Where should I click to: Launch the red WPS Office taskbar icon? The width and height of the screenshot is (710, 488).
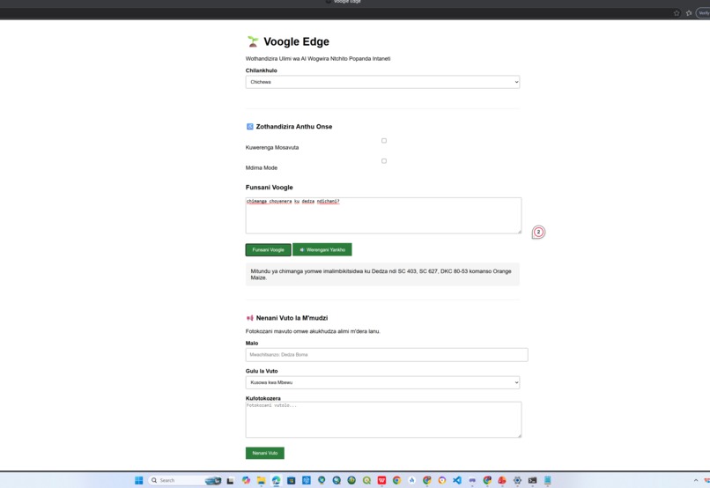pos(381,480)
